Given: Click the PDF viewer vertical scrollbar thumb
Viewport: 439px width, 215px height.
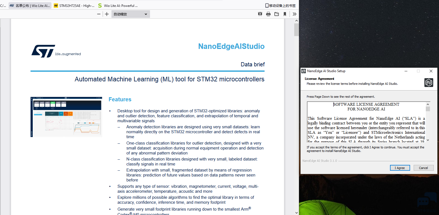Looking at the screenshot, I should pos(296,30).
